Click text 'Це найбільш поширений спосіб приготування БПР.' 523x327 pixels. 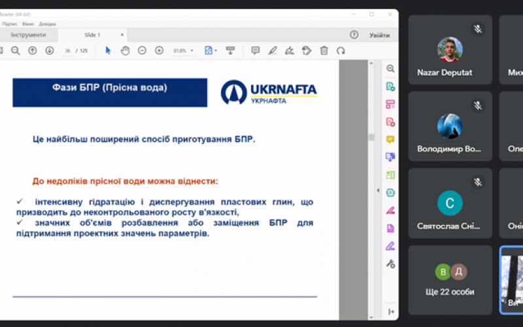coord(144,139)
